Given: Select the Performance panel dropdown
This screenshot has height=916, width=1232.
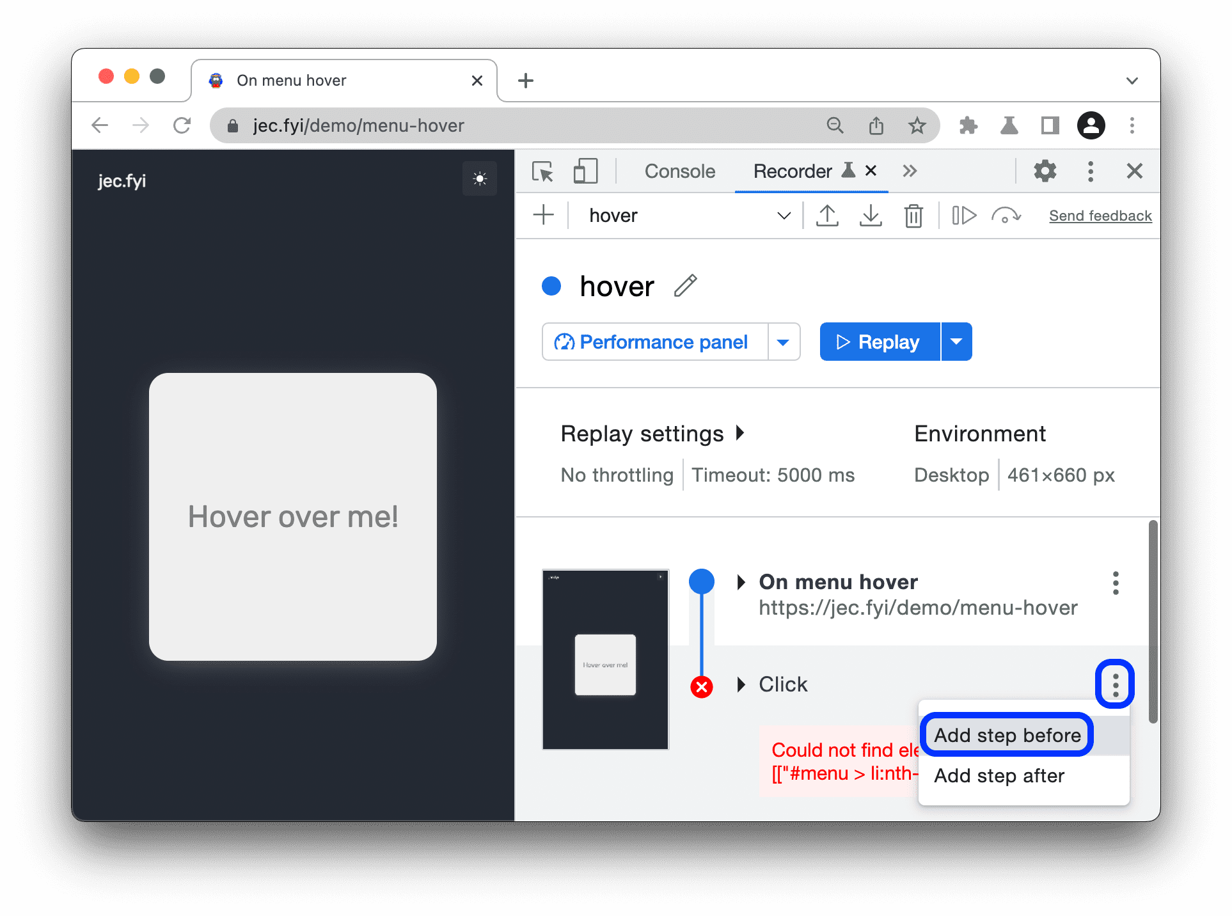Looking at the screenshot, I should (786, 342).
